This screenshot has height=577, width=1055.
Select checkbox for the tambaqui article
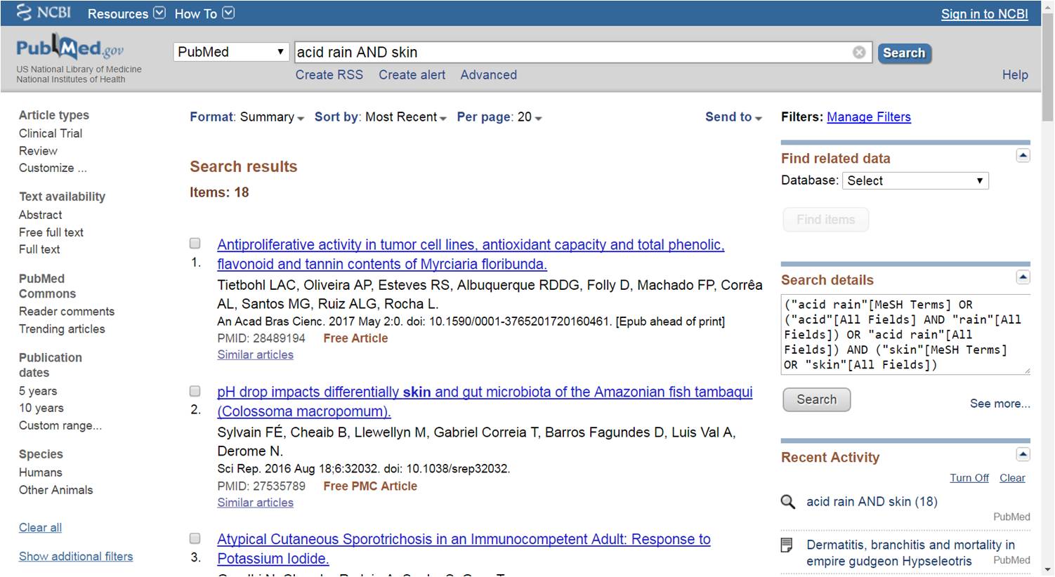pos(195,391)
